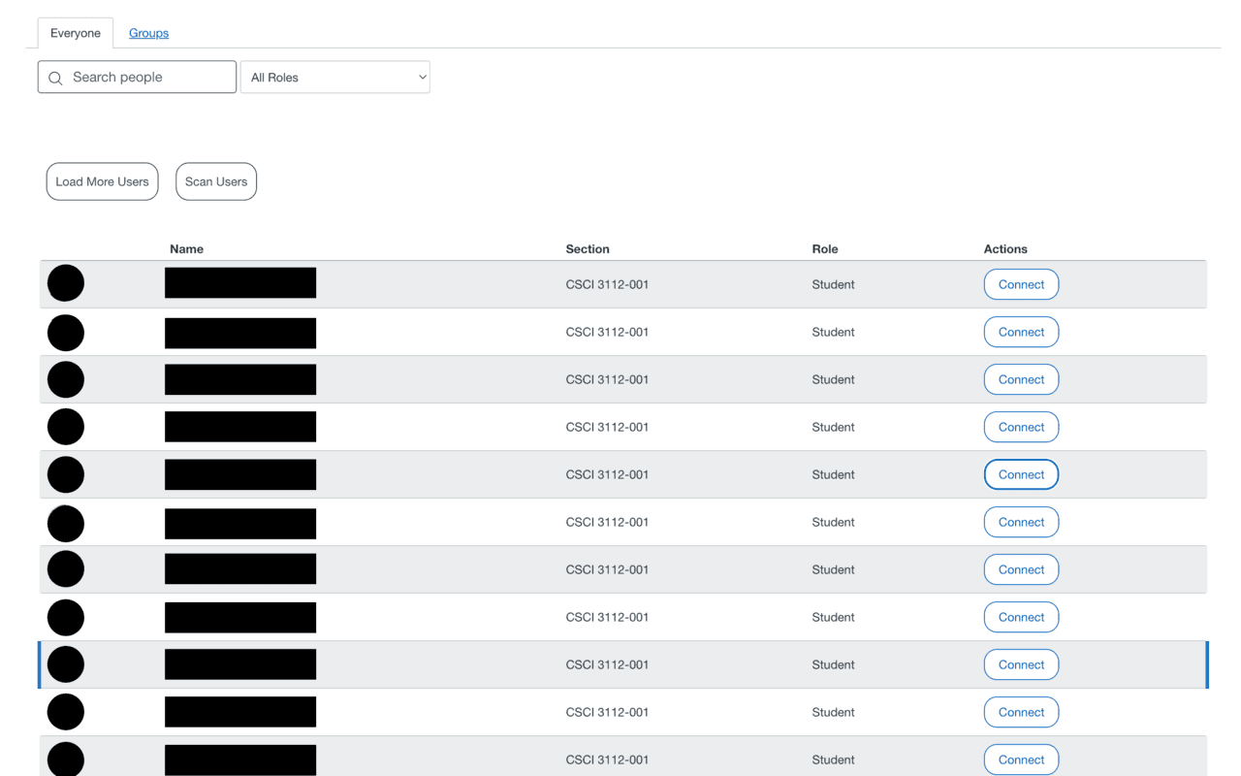This screenshot has height=776, width=1241.
Task: Switch to the Everyone tab
Action: (x=76, y=33)
